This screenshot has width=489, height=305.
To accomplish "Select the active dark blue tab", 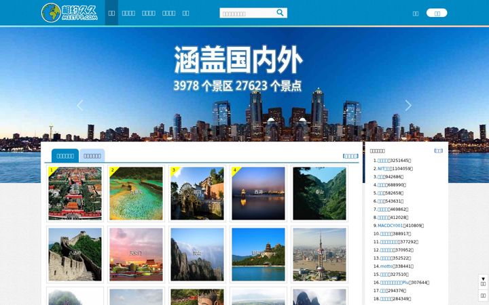I will tap(65, 156).
